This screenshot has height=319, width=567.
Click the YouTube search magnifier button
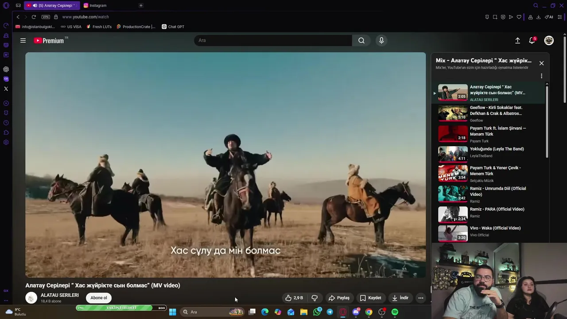(x=361, y=40)
